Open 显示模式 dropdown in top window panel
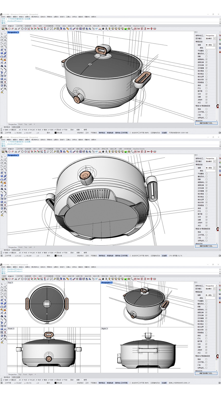The image size is (221, 393). 214,39
